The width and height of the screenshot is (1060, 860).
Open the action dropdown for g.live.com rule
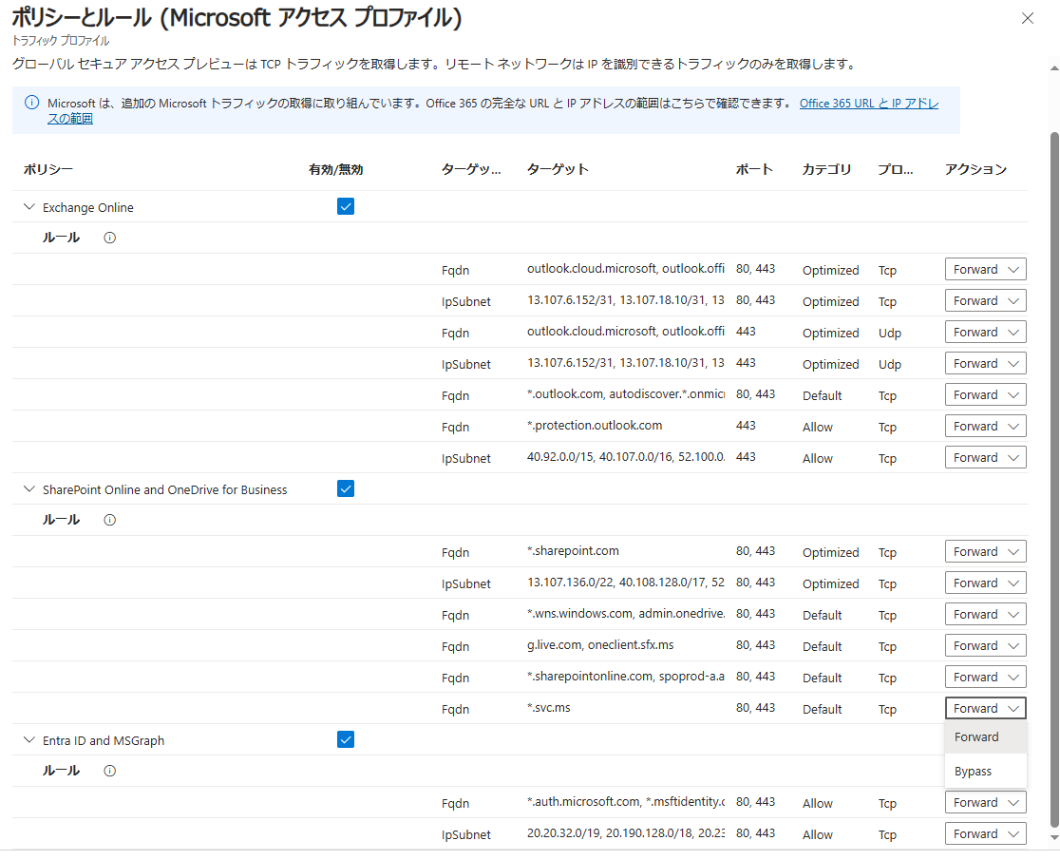(x=985, y=645)
